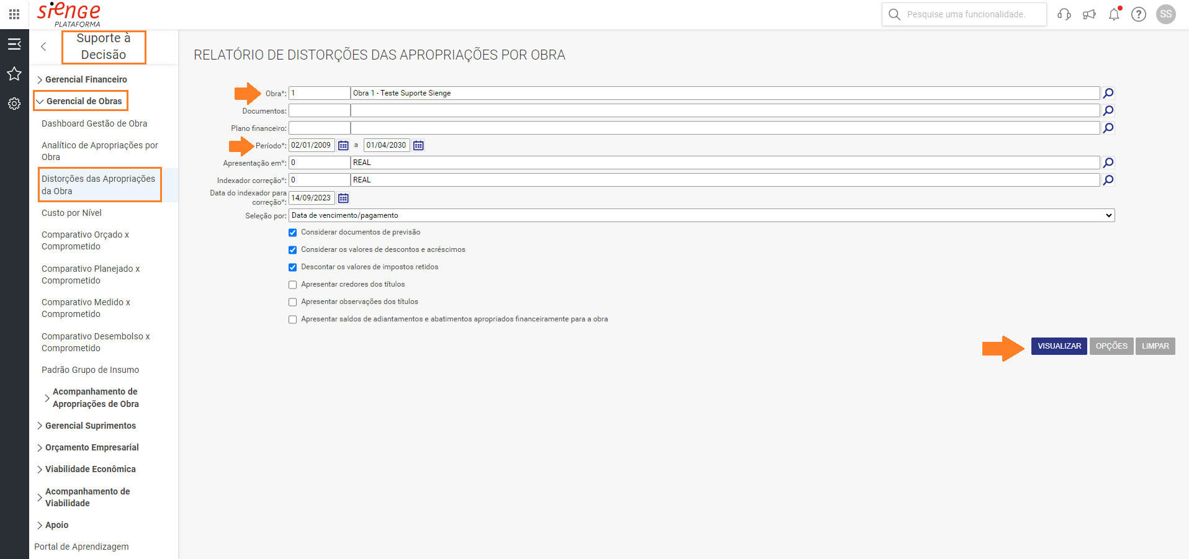
Task: Click the Indexador correção code field
Action: coord(320,180)
